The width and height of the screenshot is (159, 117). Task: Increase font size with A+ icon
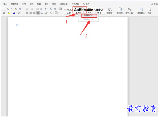click(x=8, y=9)
